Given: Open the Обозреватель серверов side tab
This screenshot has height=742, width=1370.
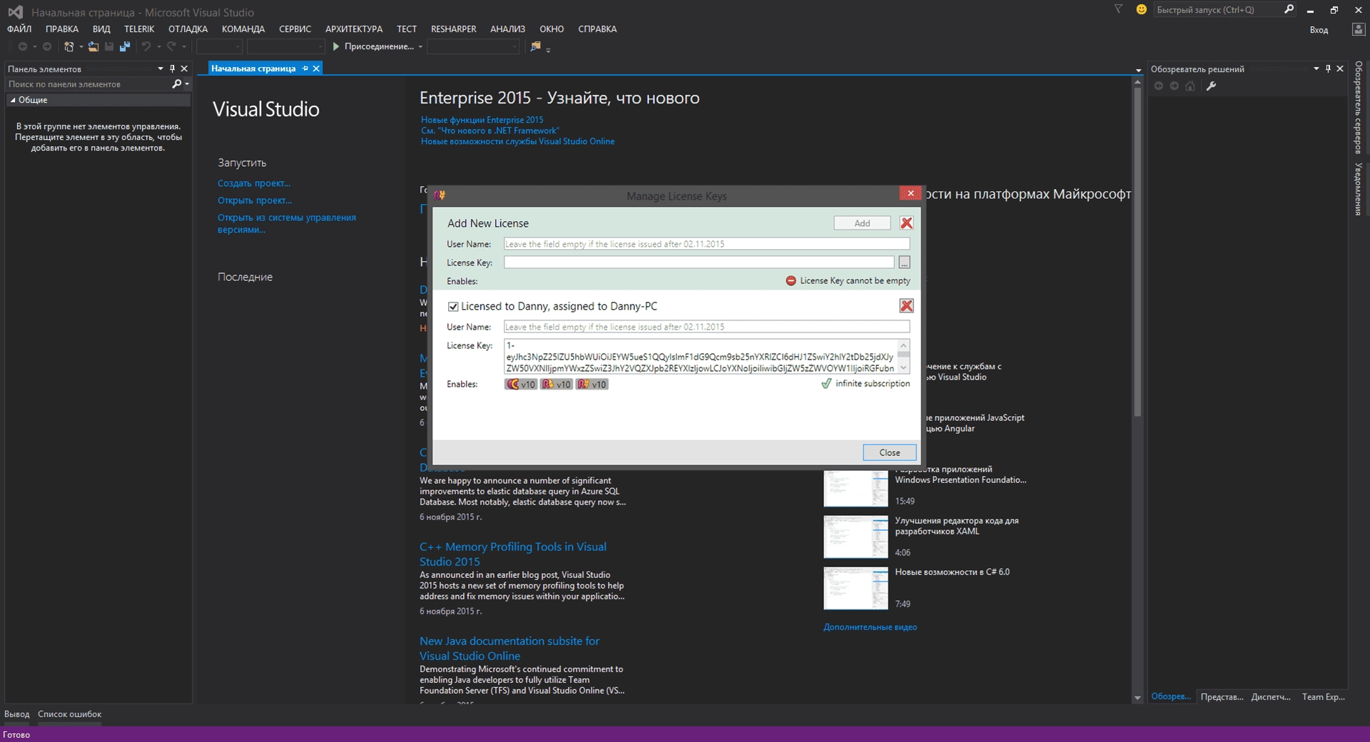Looking at the screenshot, I should [x=1359, y=107].
